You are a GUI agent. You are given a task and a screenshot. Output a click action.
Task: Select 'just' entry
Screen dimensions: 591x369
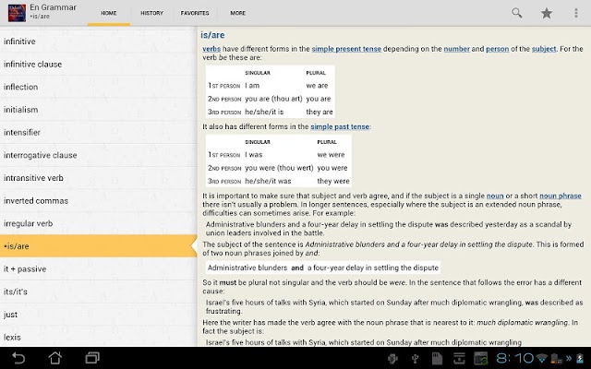tap(98, 315)
